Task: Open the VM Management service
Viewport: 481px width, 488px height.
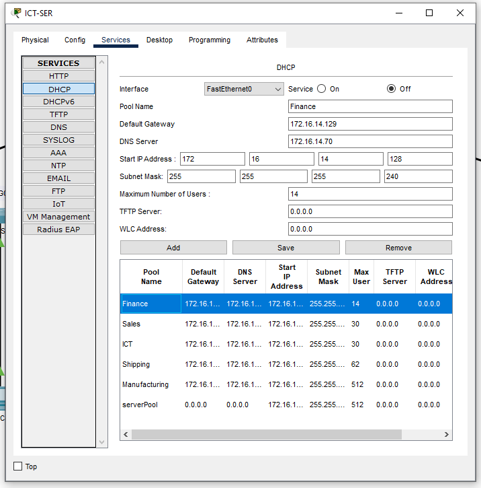Action: coord(58,217)
